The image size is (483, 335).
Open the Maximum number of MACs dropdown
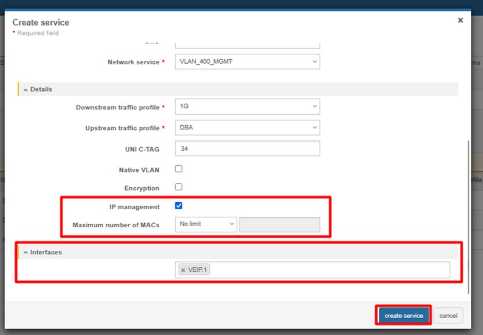pos(206,224)
